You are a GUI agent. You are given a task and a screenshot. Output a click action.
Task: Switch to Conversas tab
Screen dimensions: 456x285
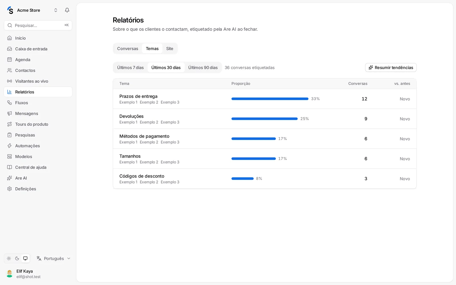coord(128,49)
